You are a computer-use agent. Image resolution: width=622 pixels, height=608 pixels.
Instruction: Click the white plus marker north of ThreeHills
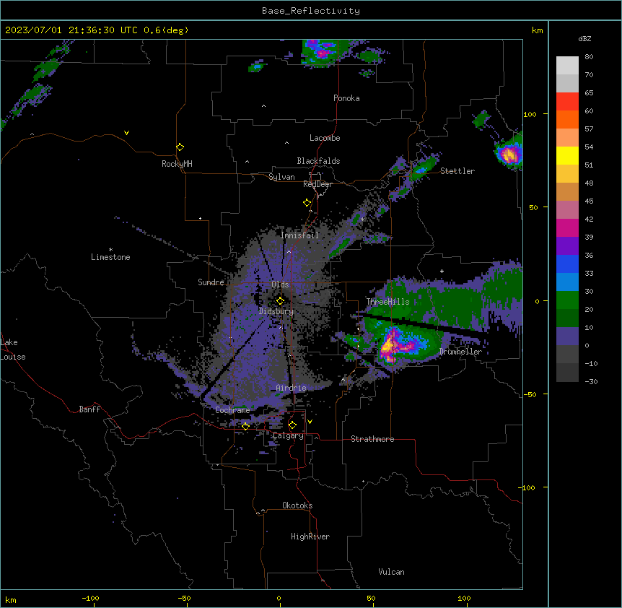442,271
